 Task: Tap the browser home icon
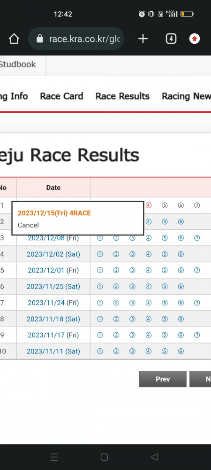14,39
